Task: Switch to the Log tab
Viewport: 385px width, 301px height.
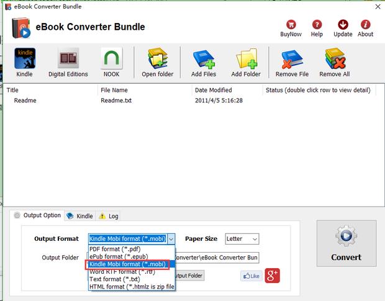Action: (x=108, y=216)
